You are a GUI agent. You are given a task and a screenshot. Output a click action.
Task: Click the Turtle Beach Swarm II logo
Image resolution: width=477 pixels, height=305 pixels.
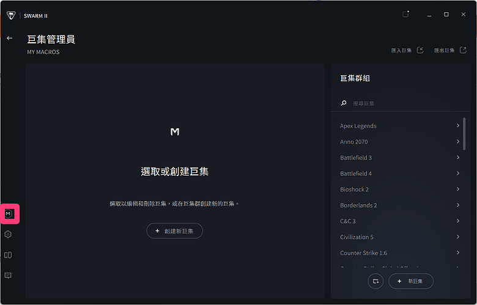pyautogui.click(x=11, y=15)
